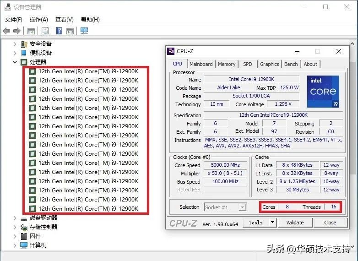This screenshot has width=358, height=261.
Task: Select the CPU tab in CPU-Z
Action: 178,64
